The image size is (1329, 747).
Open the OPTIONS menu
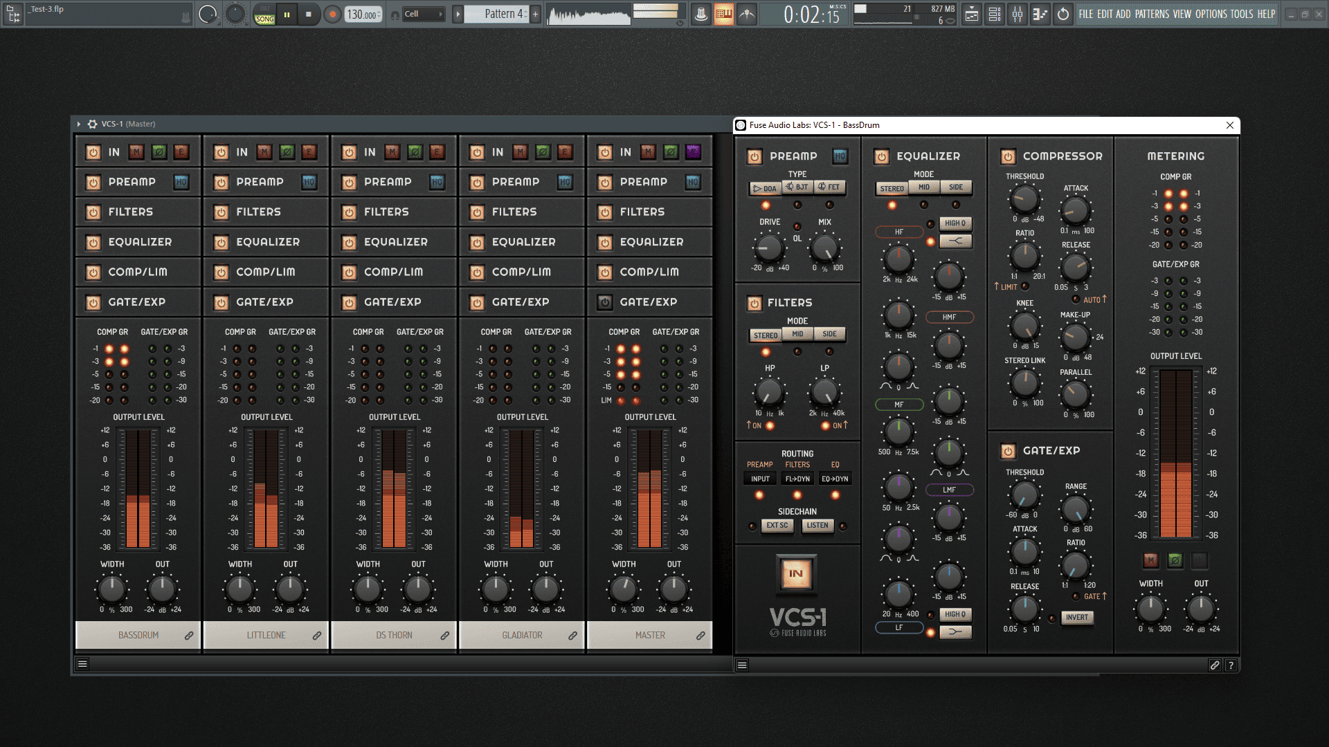coord(1211,14)
